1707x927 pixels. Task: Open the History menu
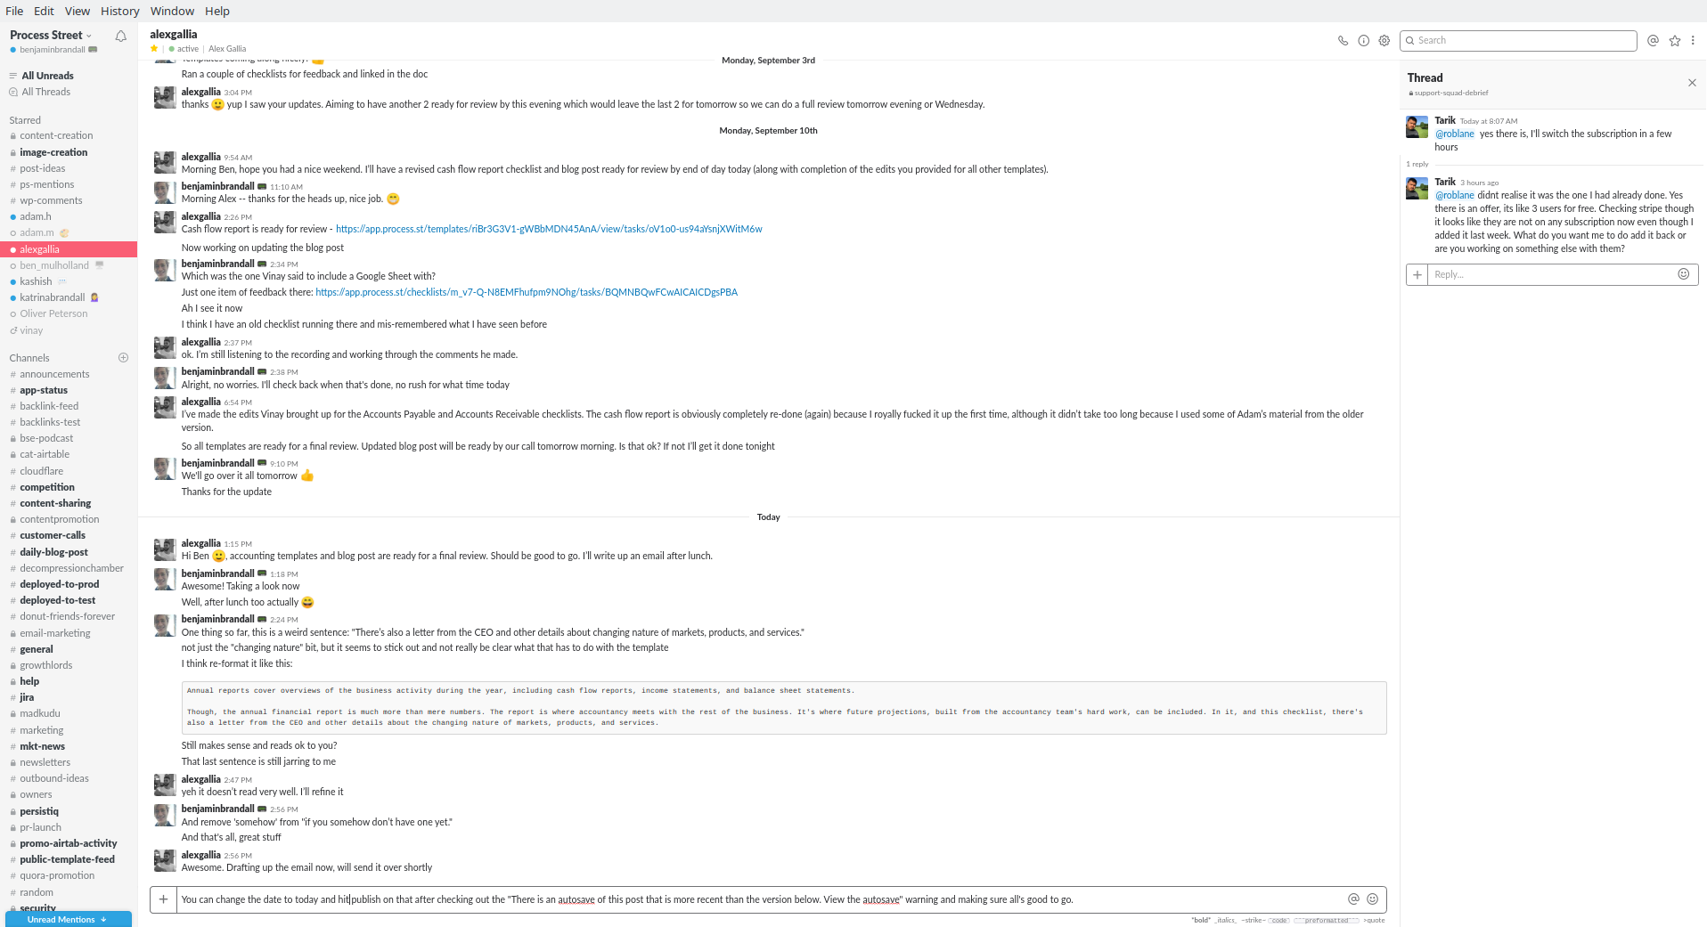(x=120, y=11)
